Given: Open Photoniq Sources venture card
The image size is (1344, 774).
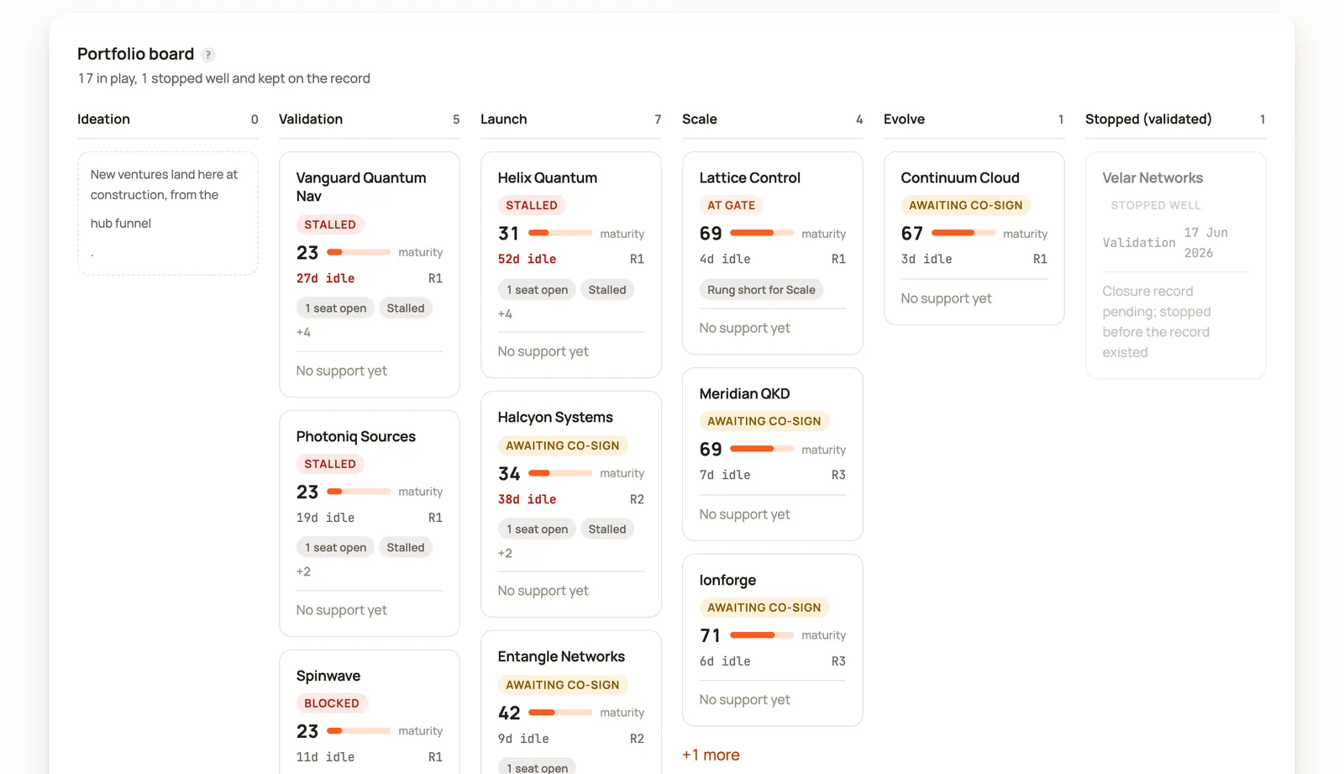Looking at the screenshot, I should 370,524.
